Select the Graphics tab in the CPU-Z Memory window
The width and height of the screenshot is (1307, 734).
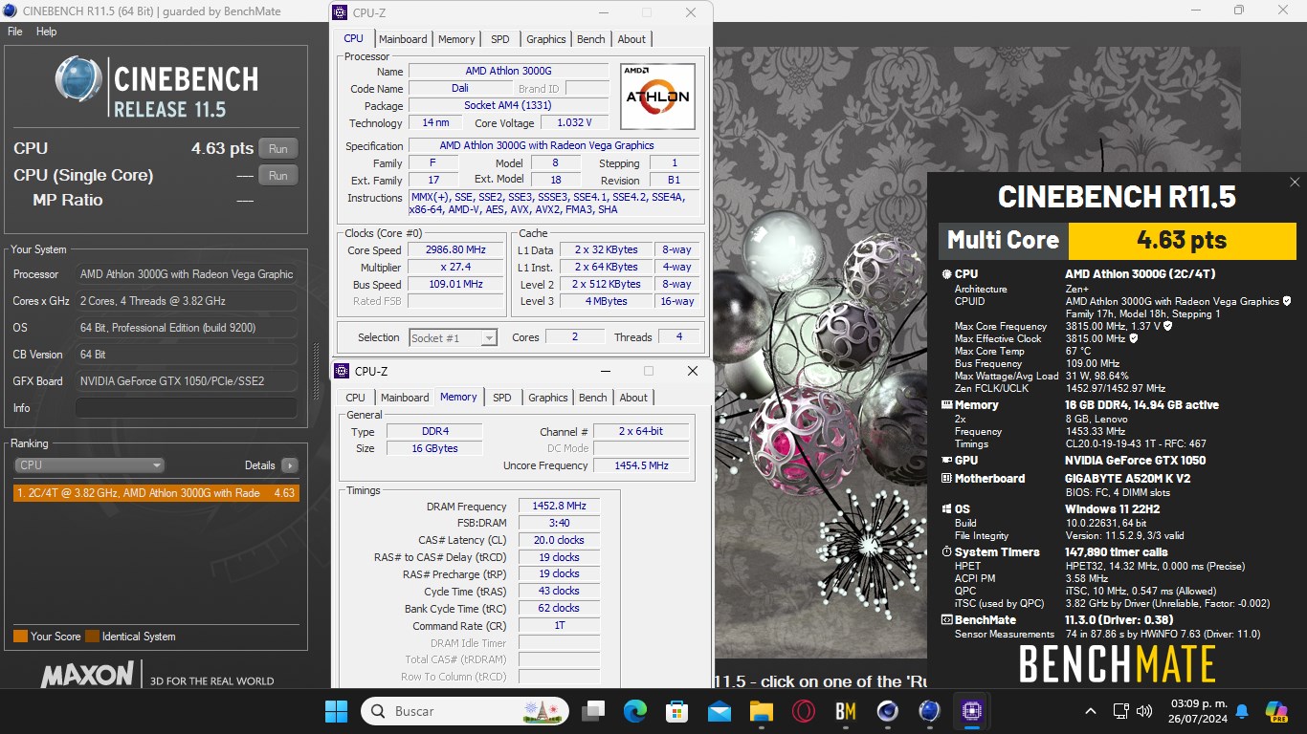(x=548, y=398)
